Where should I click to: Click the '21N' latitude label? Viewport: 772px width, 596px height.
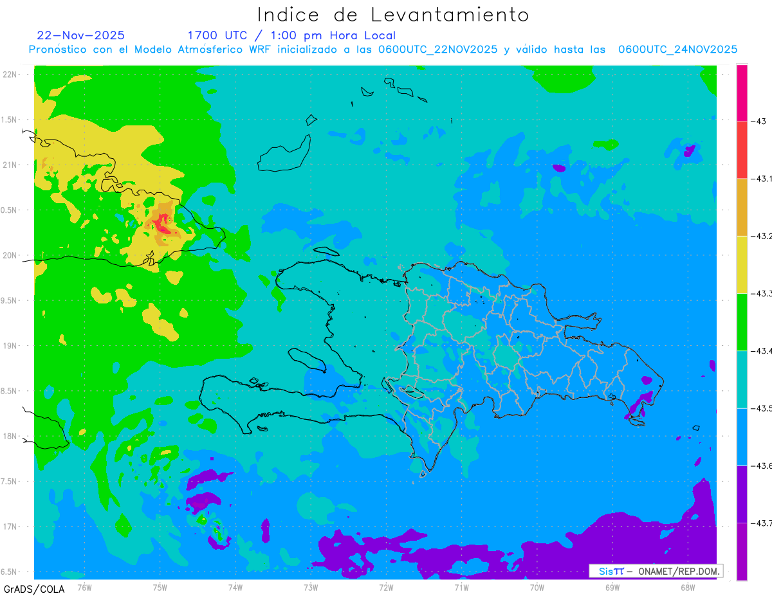[x=10, y=165]
